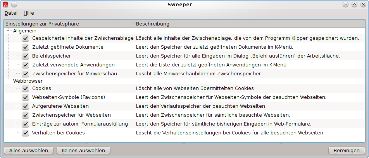Toggle the Befehlsspeicher checkbox
369x158 pixels.
tap(26, 56)
